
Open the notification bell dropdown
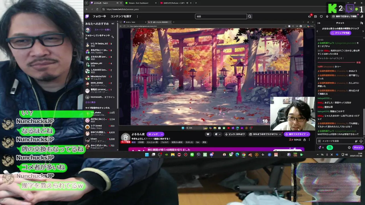[x=217, y=134]
